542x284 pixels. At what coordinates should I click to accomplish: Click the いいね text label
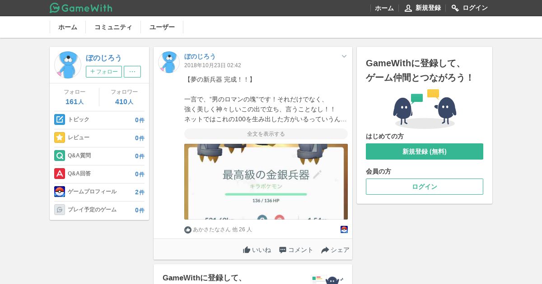point(262,250)
